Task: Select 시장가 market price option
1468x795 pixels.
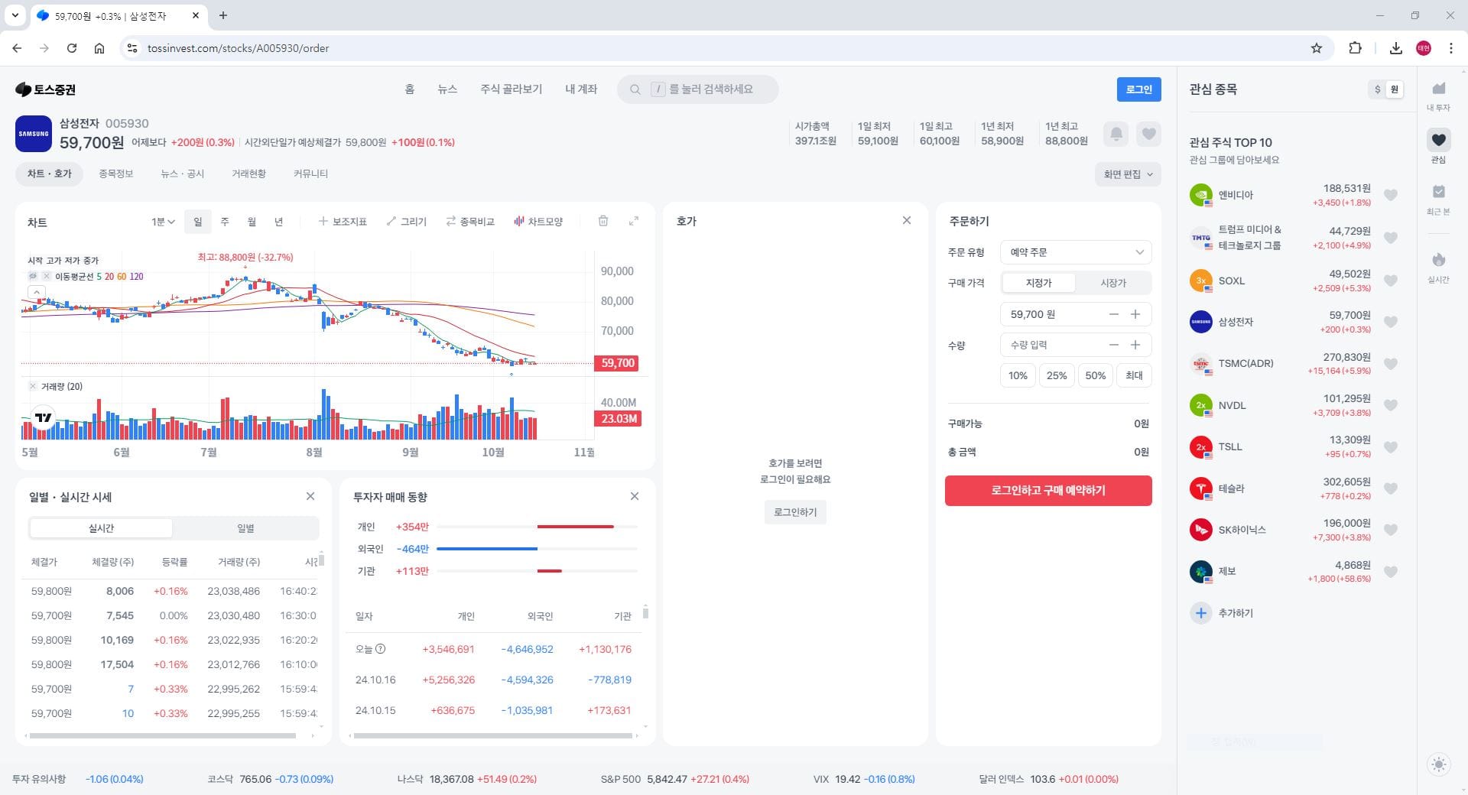Action: pos(1112,283)
